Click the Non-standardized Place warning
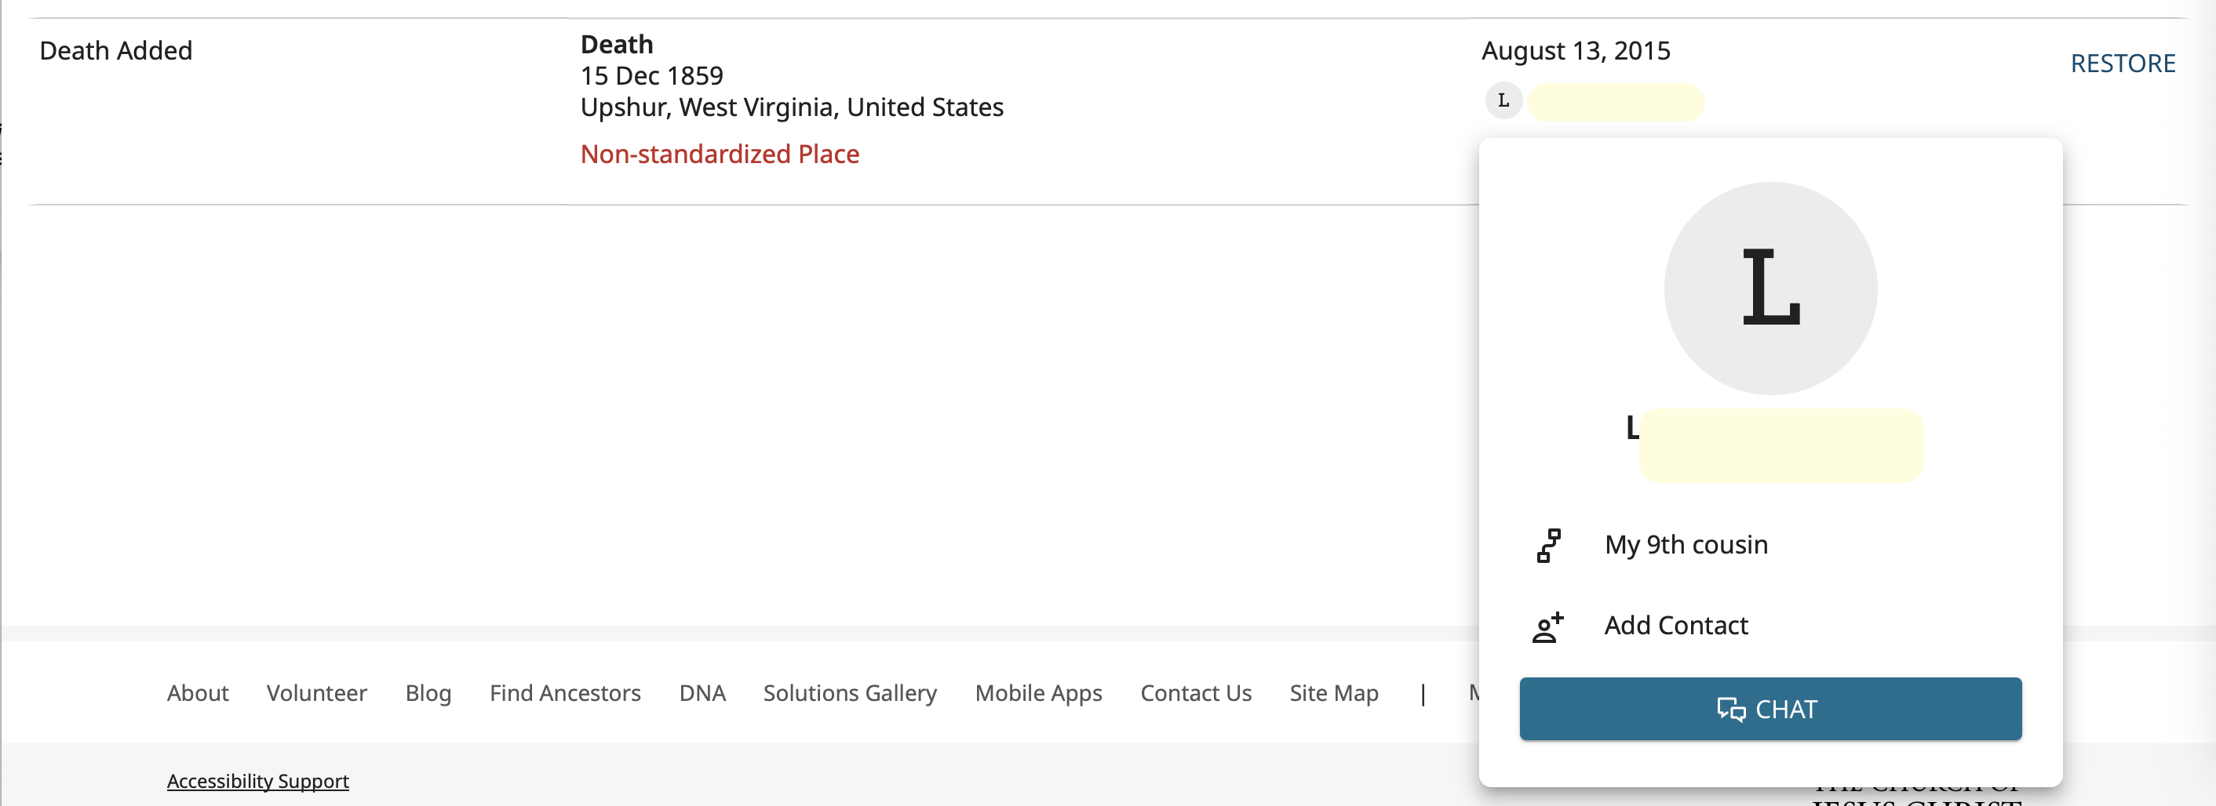This screenshot has width=2216, height=806. point(720,154)
